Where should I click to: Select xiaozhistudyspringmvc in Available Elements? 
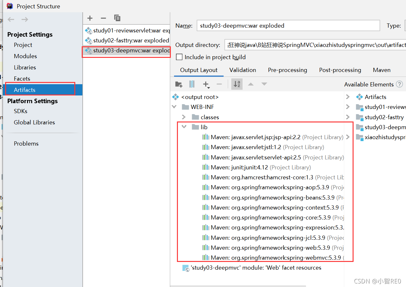click(381, 137)
